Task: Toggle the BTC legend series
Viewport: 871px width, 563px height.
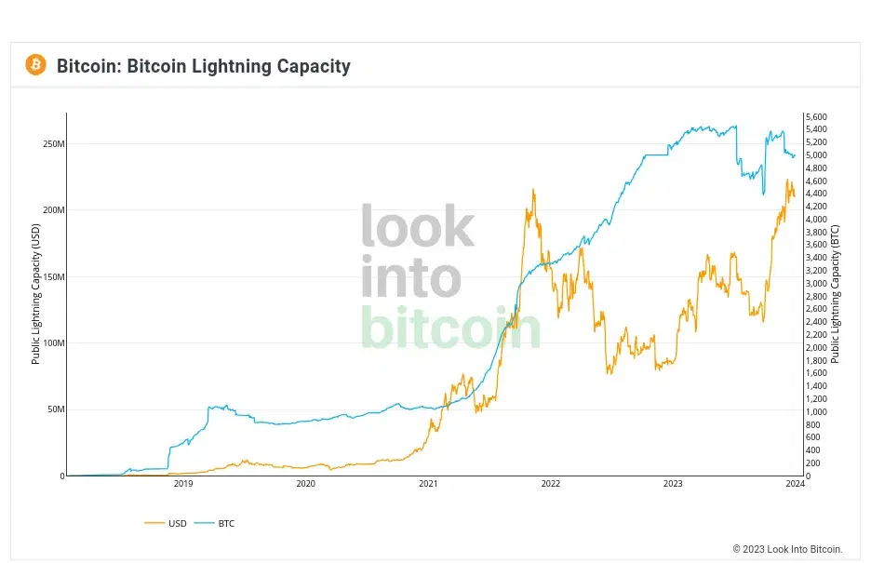Action: click(x=214, y=523)
